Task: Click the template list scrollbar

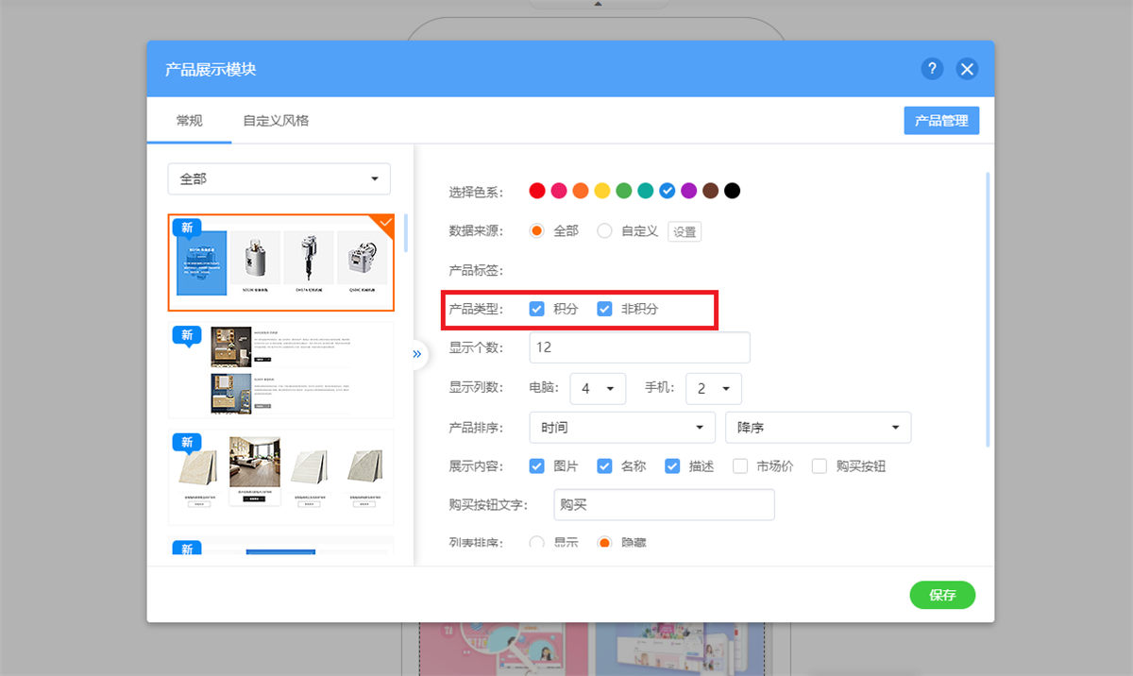Action: [x=406, y=233]
